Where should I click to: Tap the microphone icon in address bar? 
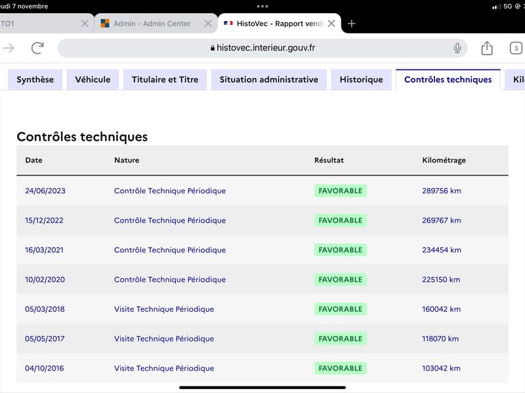pos(457,48)
